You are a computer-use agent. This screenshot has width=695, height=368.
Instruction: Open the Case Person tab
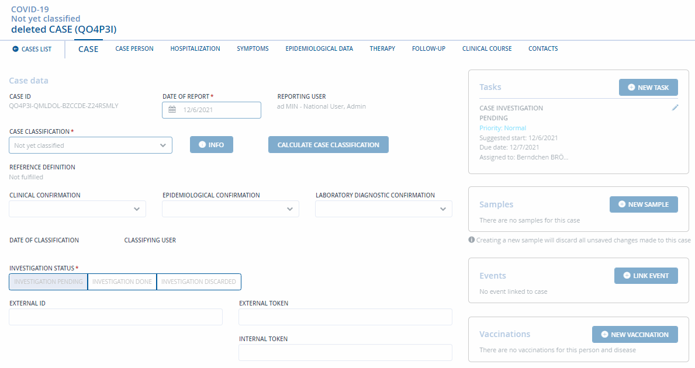tap(134, 48)
